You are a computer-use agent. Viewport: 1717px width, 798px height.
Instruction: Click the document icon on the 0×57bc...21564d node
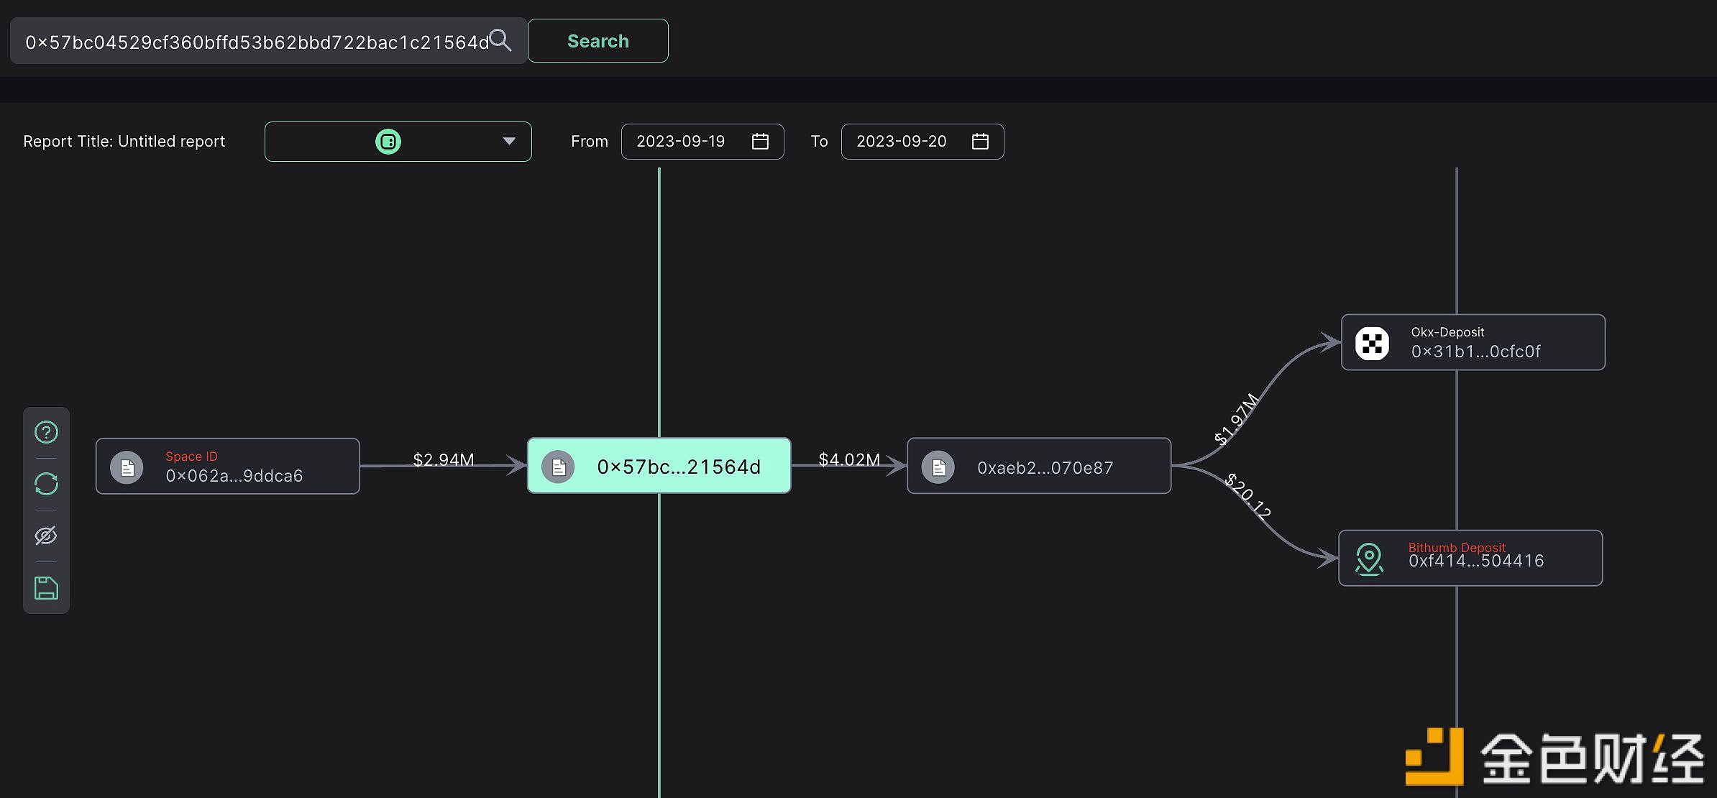[x=558, y=467]
